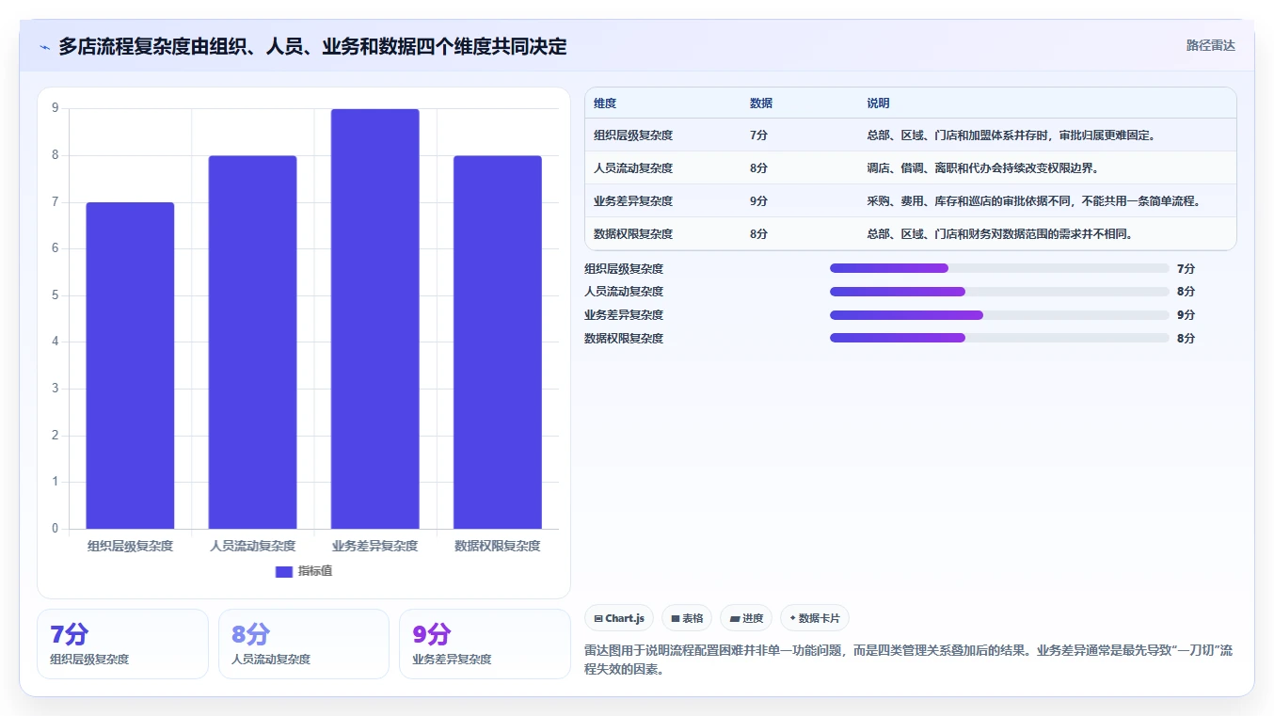The width and height of the screenshot is (1274, 716).
Task: Select the 数据权限复杂度 cell in the table
Action: point(633,234)
